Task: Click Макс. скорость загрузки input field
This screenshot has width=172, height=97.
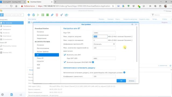Action: (x=100, y=37)
